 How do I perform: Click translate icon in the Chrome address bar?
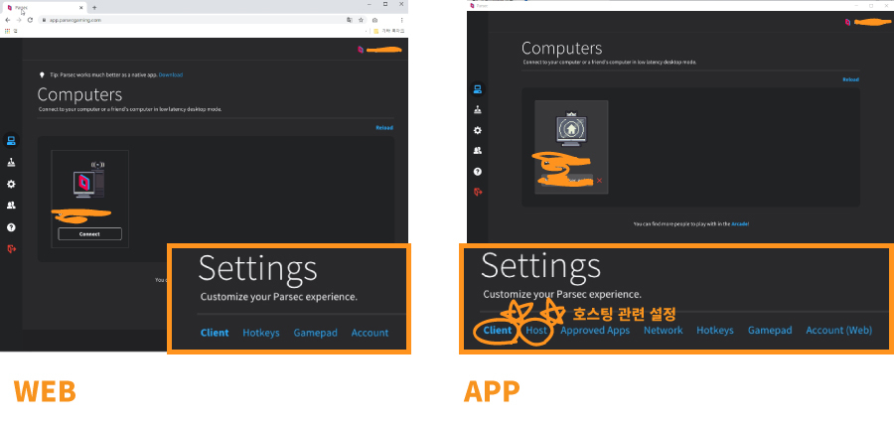(349, 20)
